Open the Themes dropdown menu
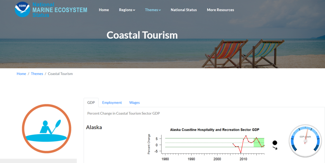Screen dimensions: 325x163 [153, 10]
